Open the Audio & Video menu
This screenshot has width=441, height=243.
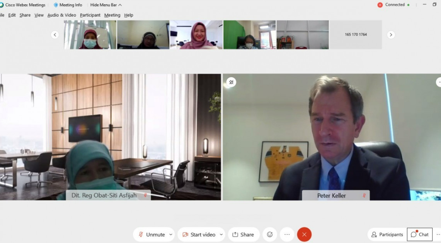tap(61, 15)
